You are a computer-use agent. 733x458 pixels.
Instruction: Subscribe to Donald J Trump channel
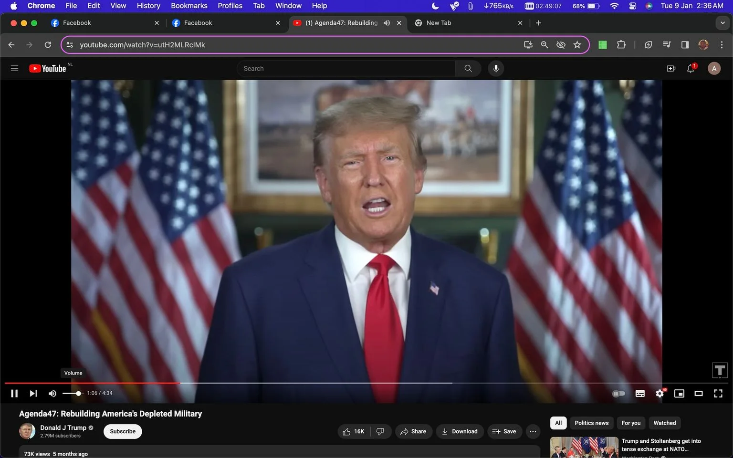123,431
